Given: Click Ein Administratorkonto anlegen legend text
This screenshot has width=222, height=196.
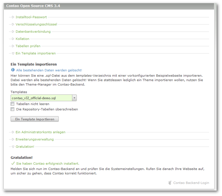Looking at the screenshot, I should tap(40, 132).
